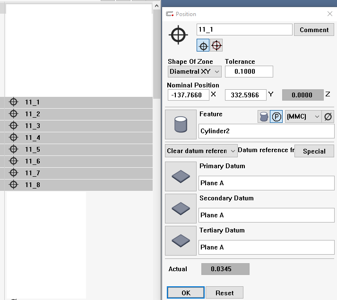Open the Shape Of Zone dropdown
The width and height of the screenshot is (337, 300).
point(195,71)
